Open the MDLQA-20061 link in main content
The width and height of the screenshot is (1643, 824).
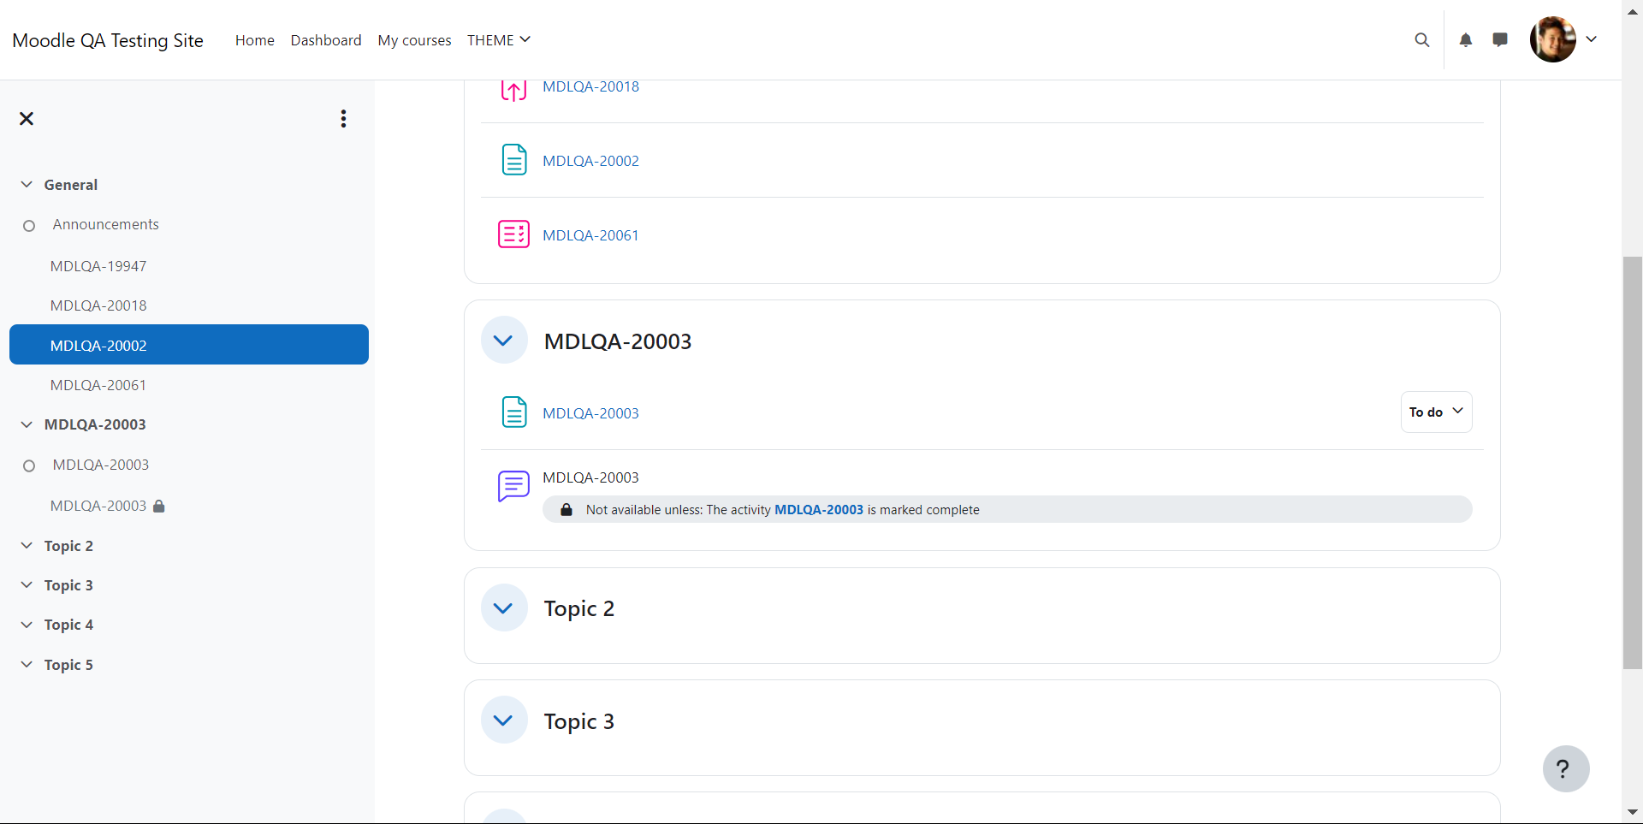click(x=590, y=235)
